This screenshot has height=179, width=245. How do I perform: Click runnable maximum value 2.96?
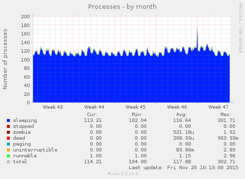point(229,156)
